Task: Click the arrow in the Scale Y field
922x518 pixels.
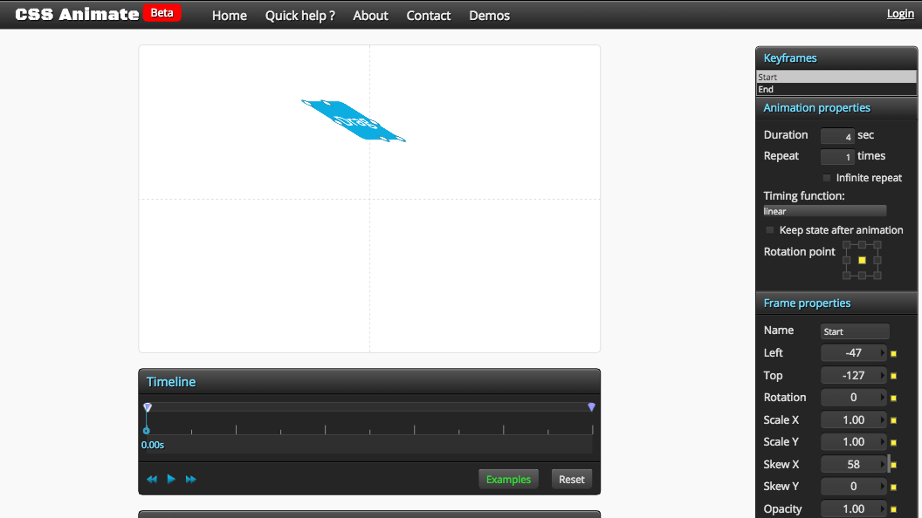Action: click(882, 441)
